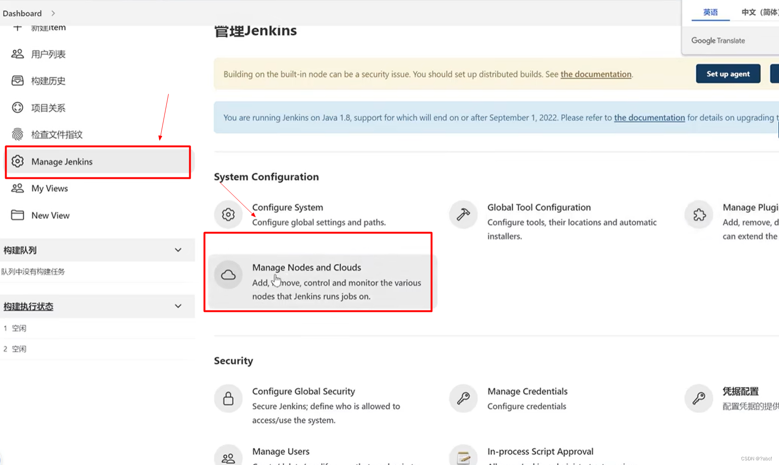Click the 构建队列 panel heading
The image size is (779, 465).
click(x=20, y=250)
